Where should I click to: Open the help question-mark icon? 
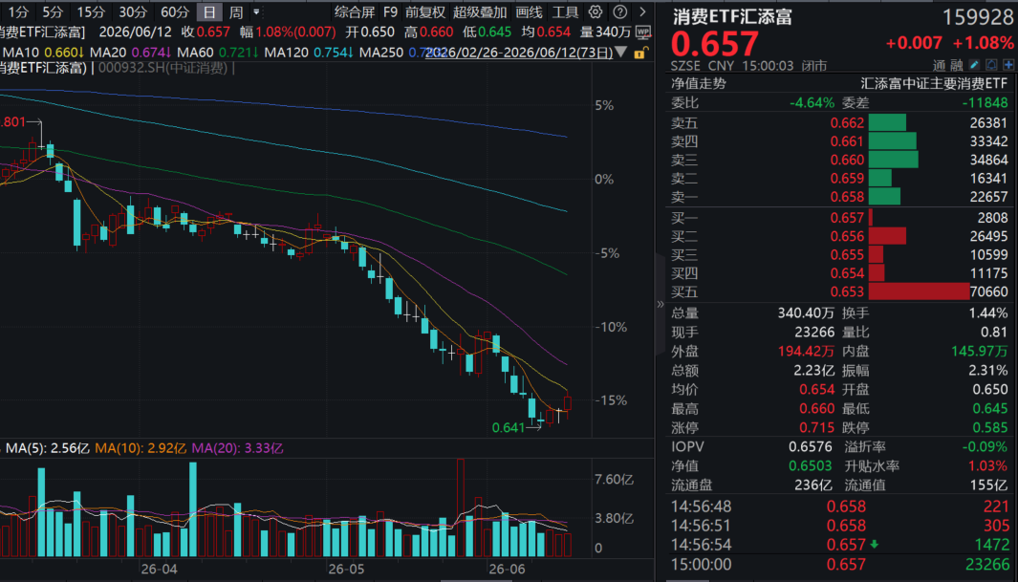[x=620, y=11]
